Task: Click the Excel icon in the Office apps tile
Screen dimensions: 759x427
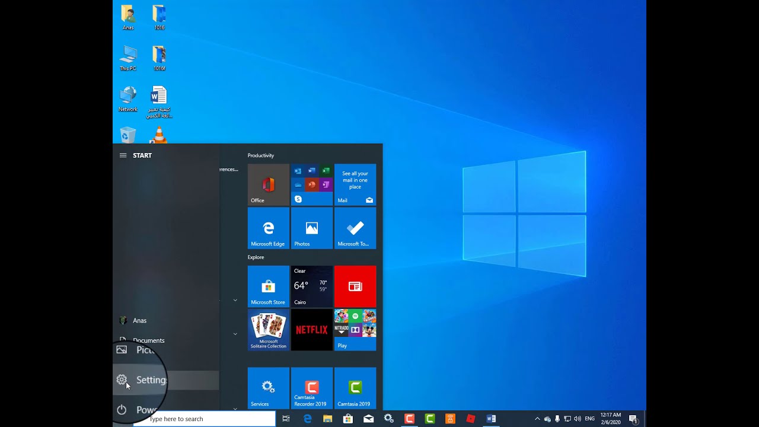Action: coord(326,171)
